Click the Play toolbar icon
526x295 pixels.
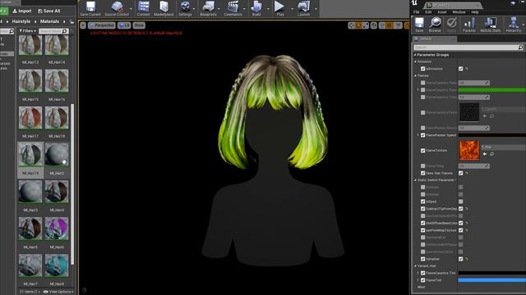[x=279, y=8]
